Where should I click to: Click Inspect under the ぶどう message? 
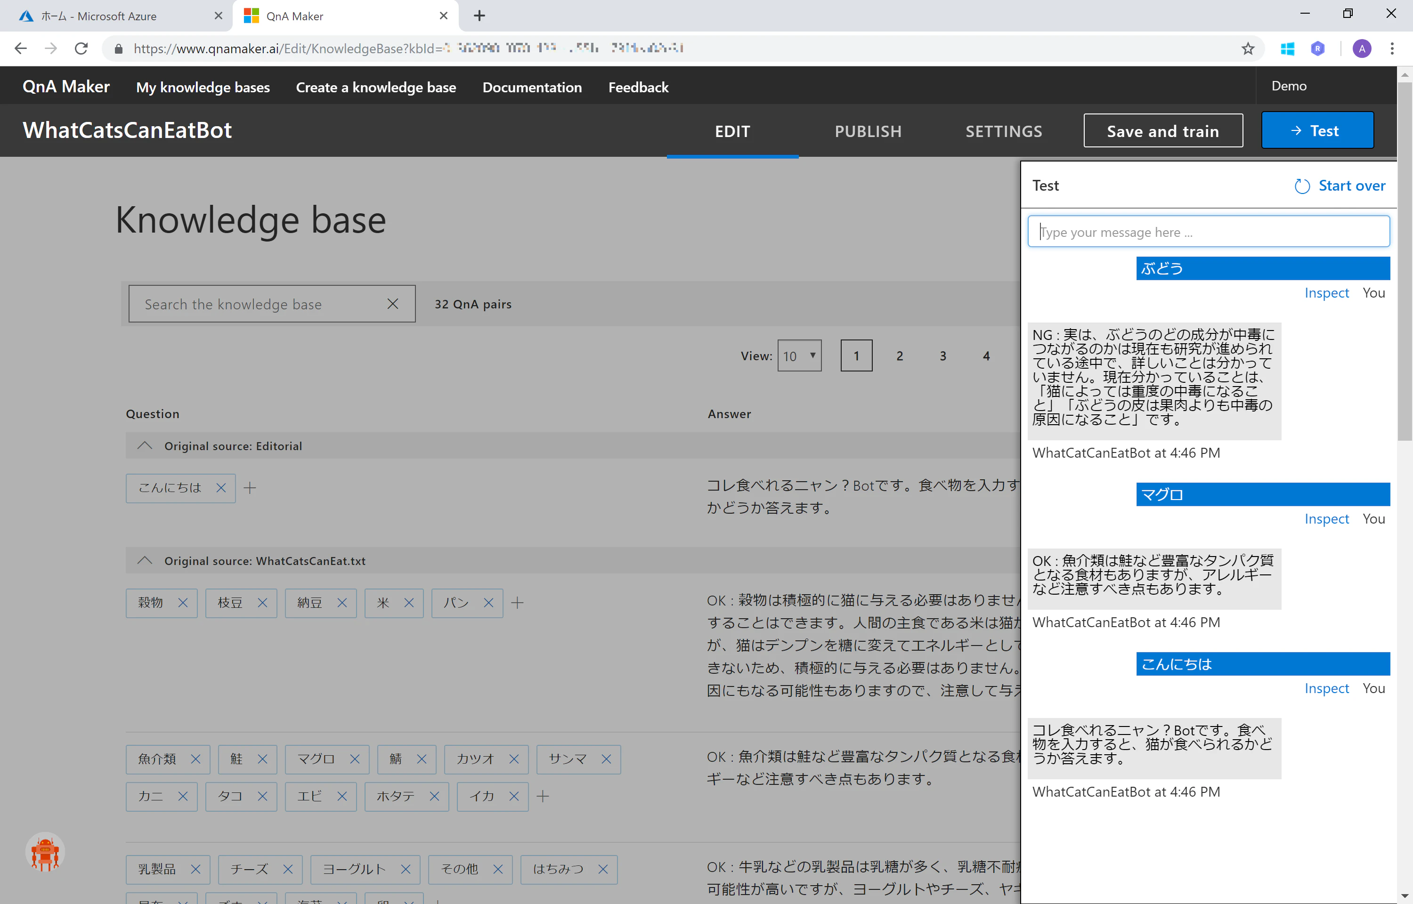1327,293
